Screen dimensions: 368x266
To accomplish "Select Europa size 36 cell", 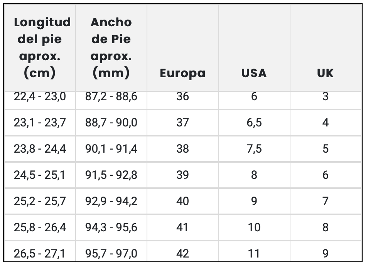I will 182,96.
